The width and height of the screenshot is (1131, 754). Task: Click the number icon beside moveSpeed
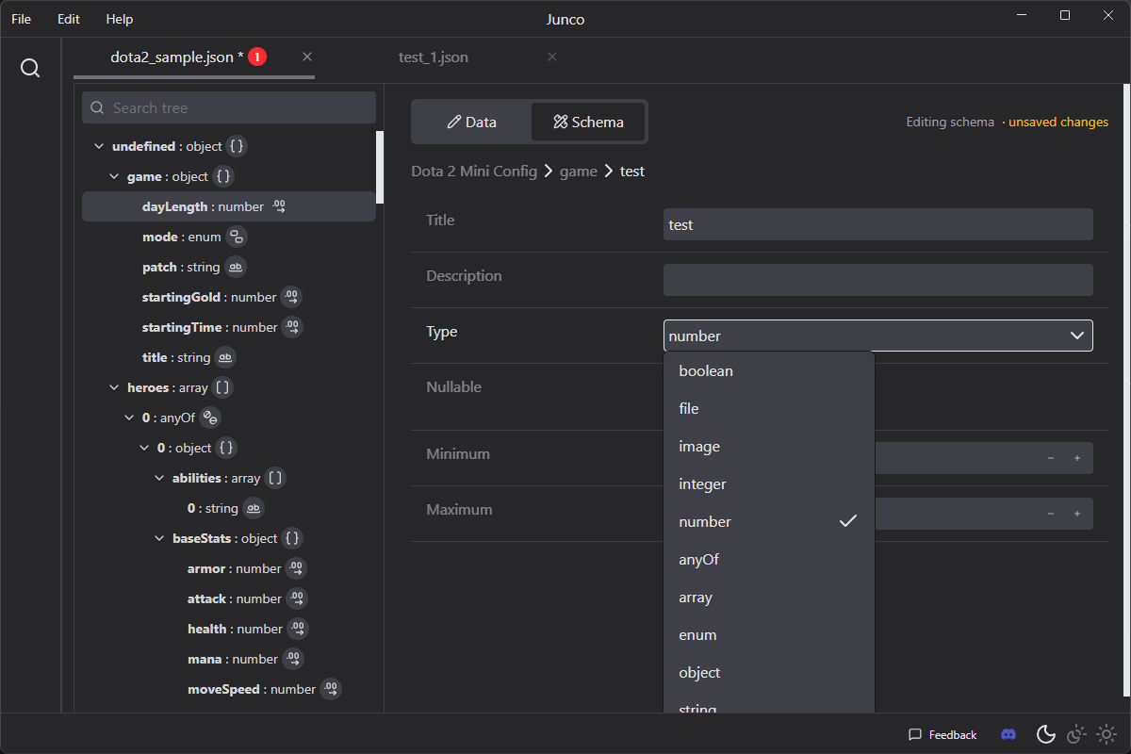[x=330, y=689]
